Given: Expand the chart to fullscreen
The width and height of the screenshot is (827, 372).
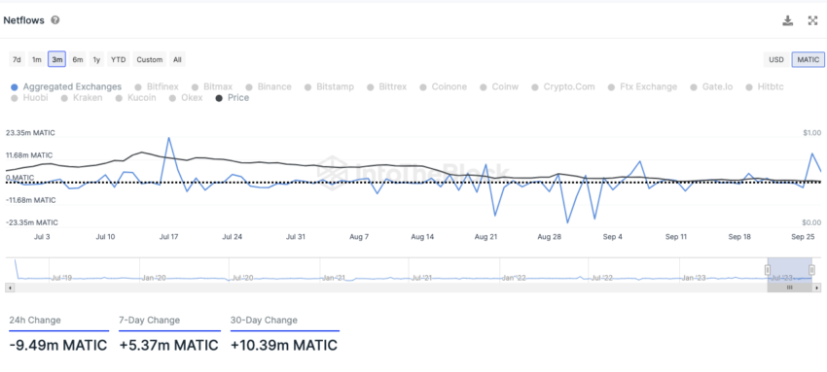Looking at the screenshot, I should 812,20.
